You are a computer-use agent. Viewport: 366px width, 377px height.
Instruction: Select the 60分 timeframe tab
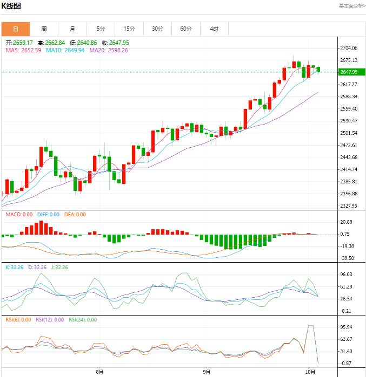(x=185, y=29)
